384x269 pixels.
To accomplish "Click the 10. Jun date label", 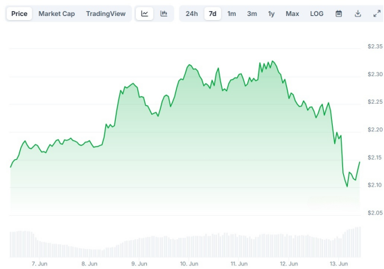I will coord(189,263).
